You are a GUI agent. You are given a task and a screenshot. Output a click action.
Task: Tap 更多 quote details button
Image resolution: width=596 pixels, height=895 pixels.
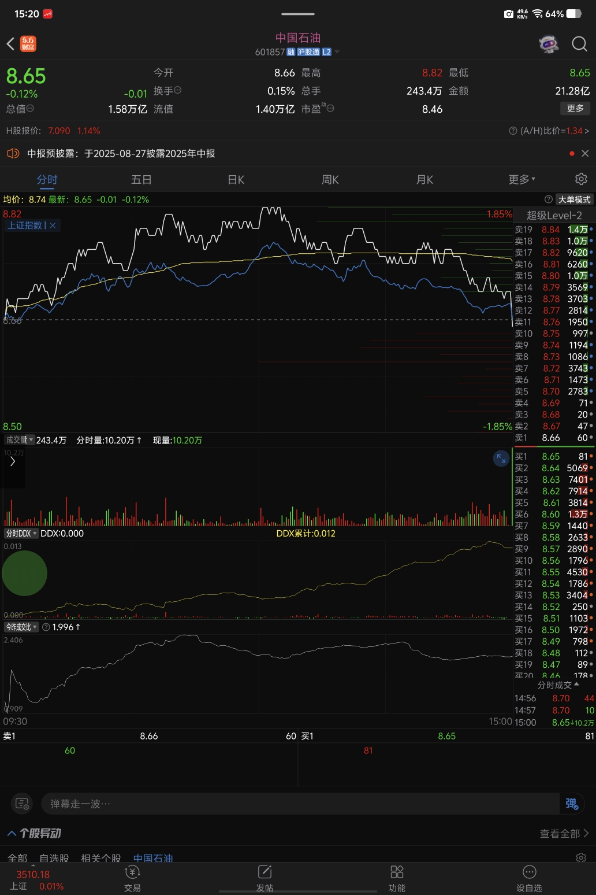point(575,109)
